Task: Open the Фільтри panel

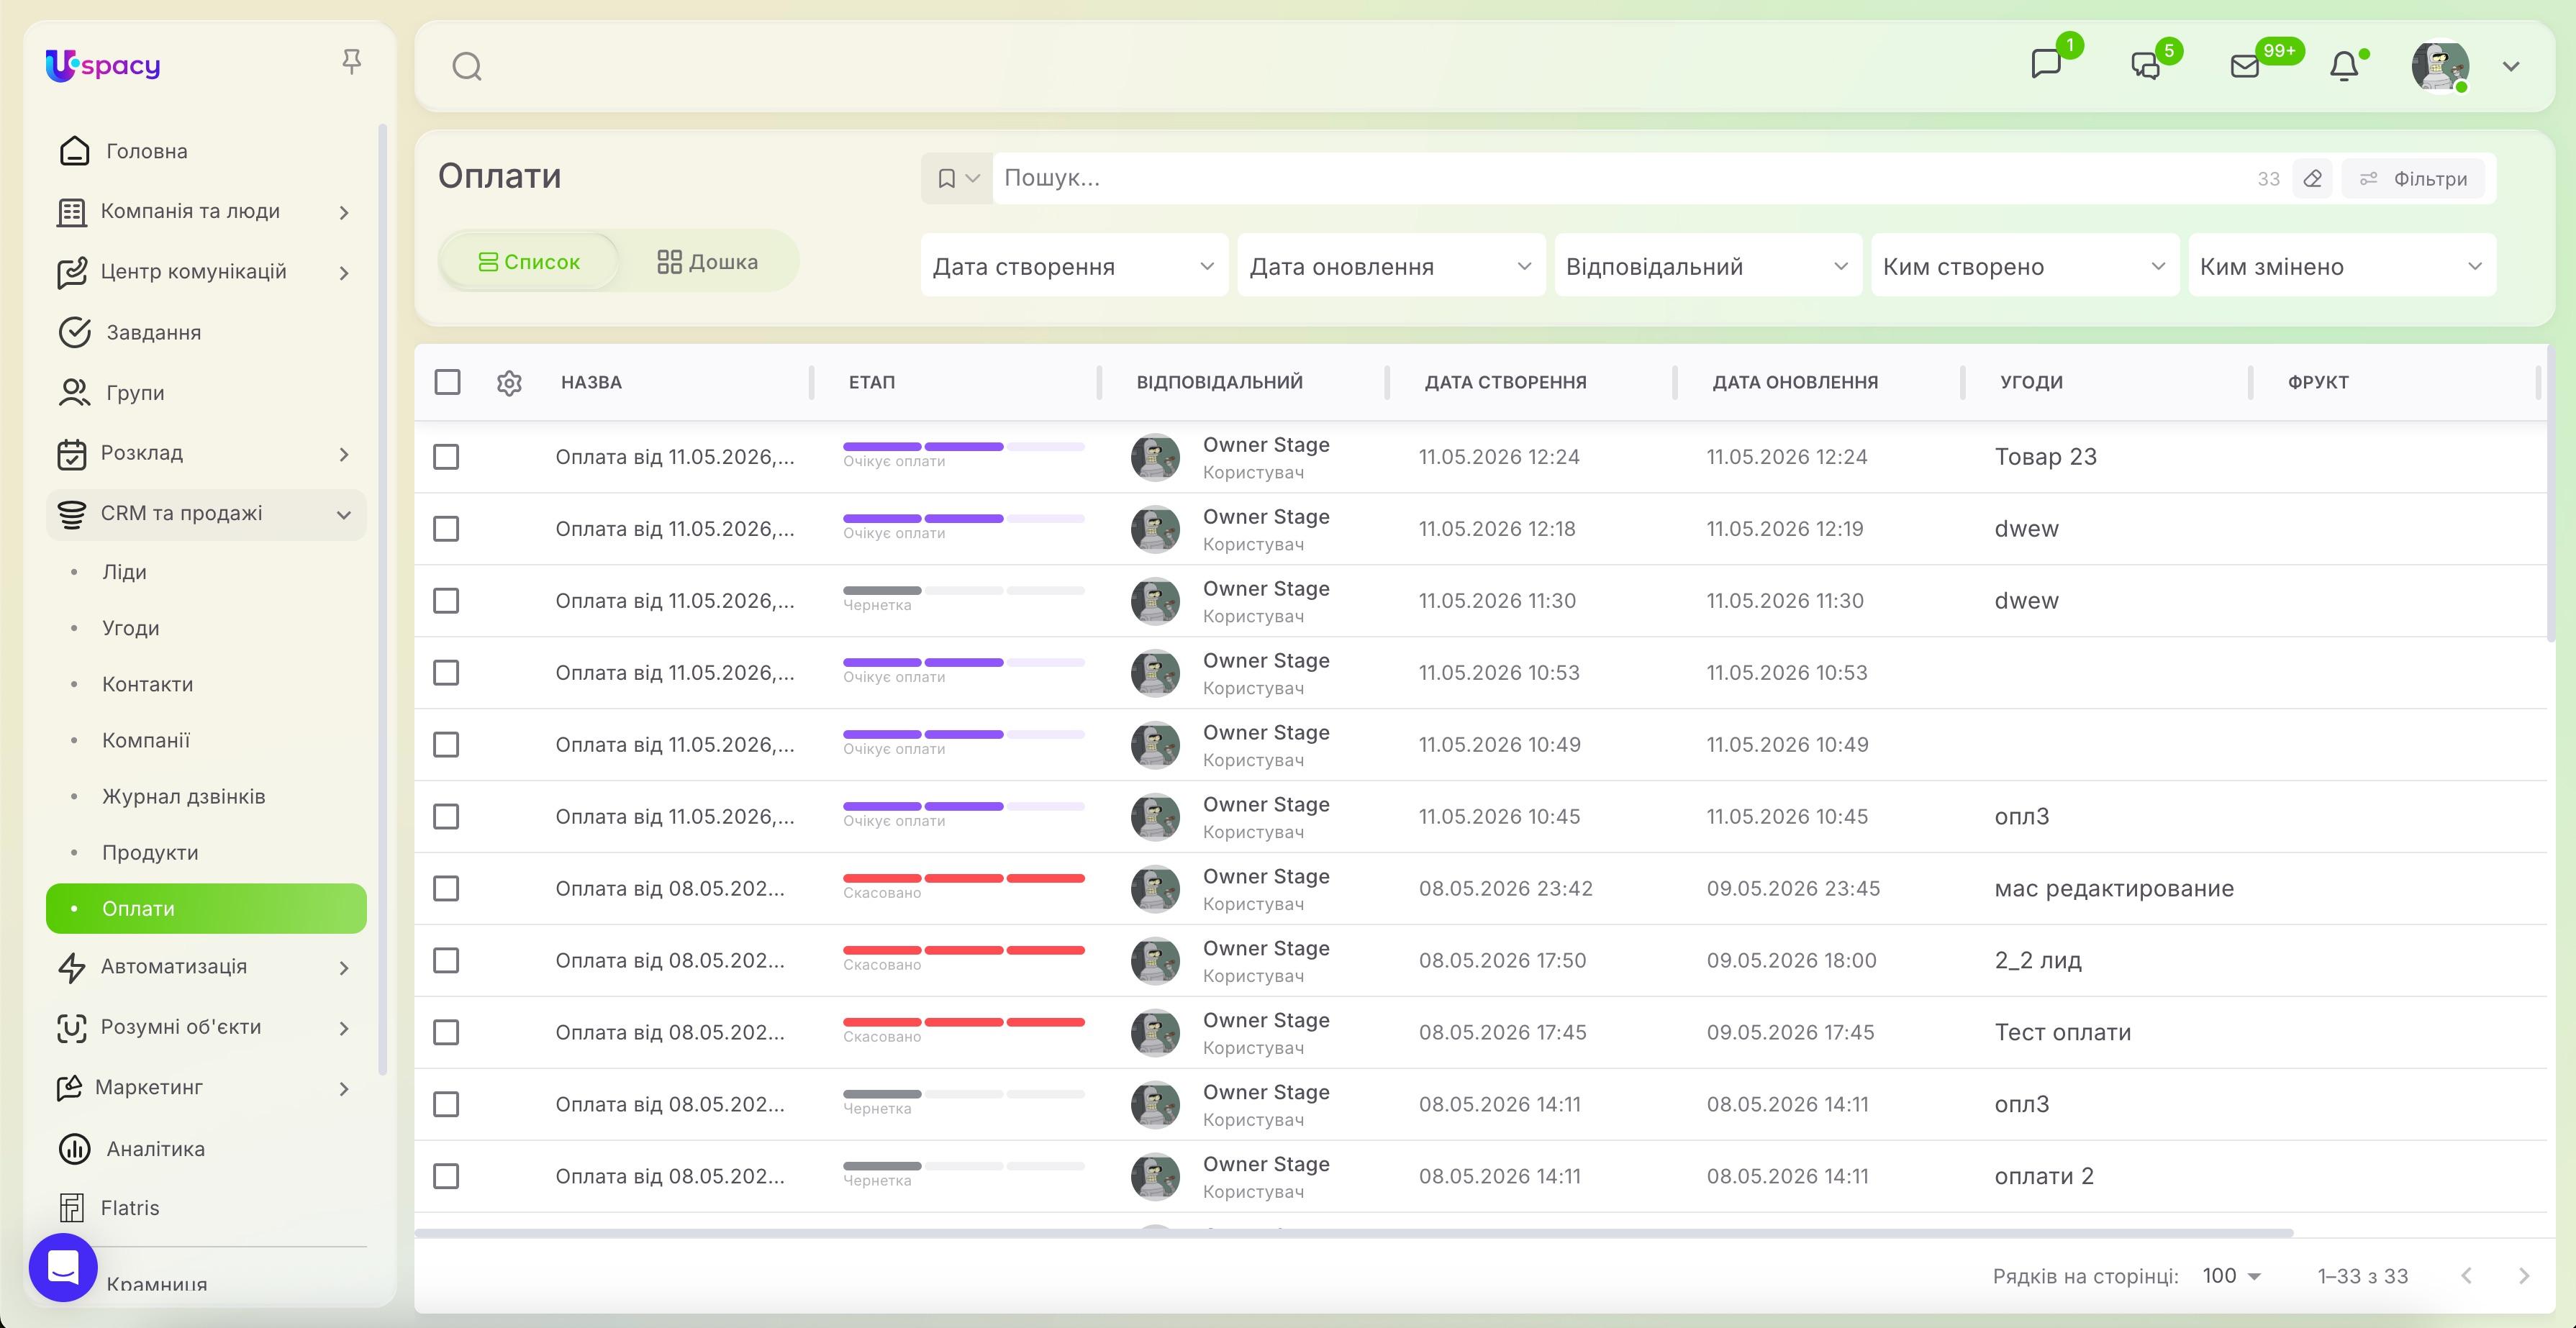Action: (2414, 179)
